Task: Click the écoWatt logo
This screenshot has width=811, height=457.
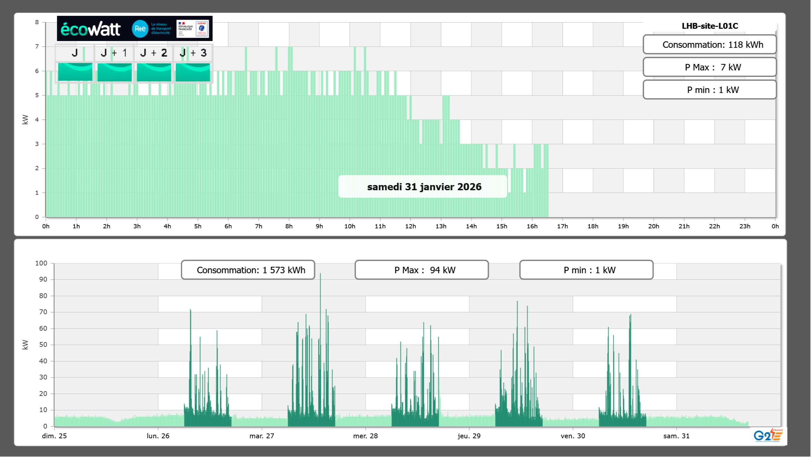Action: (x=90, y=29)
